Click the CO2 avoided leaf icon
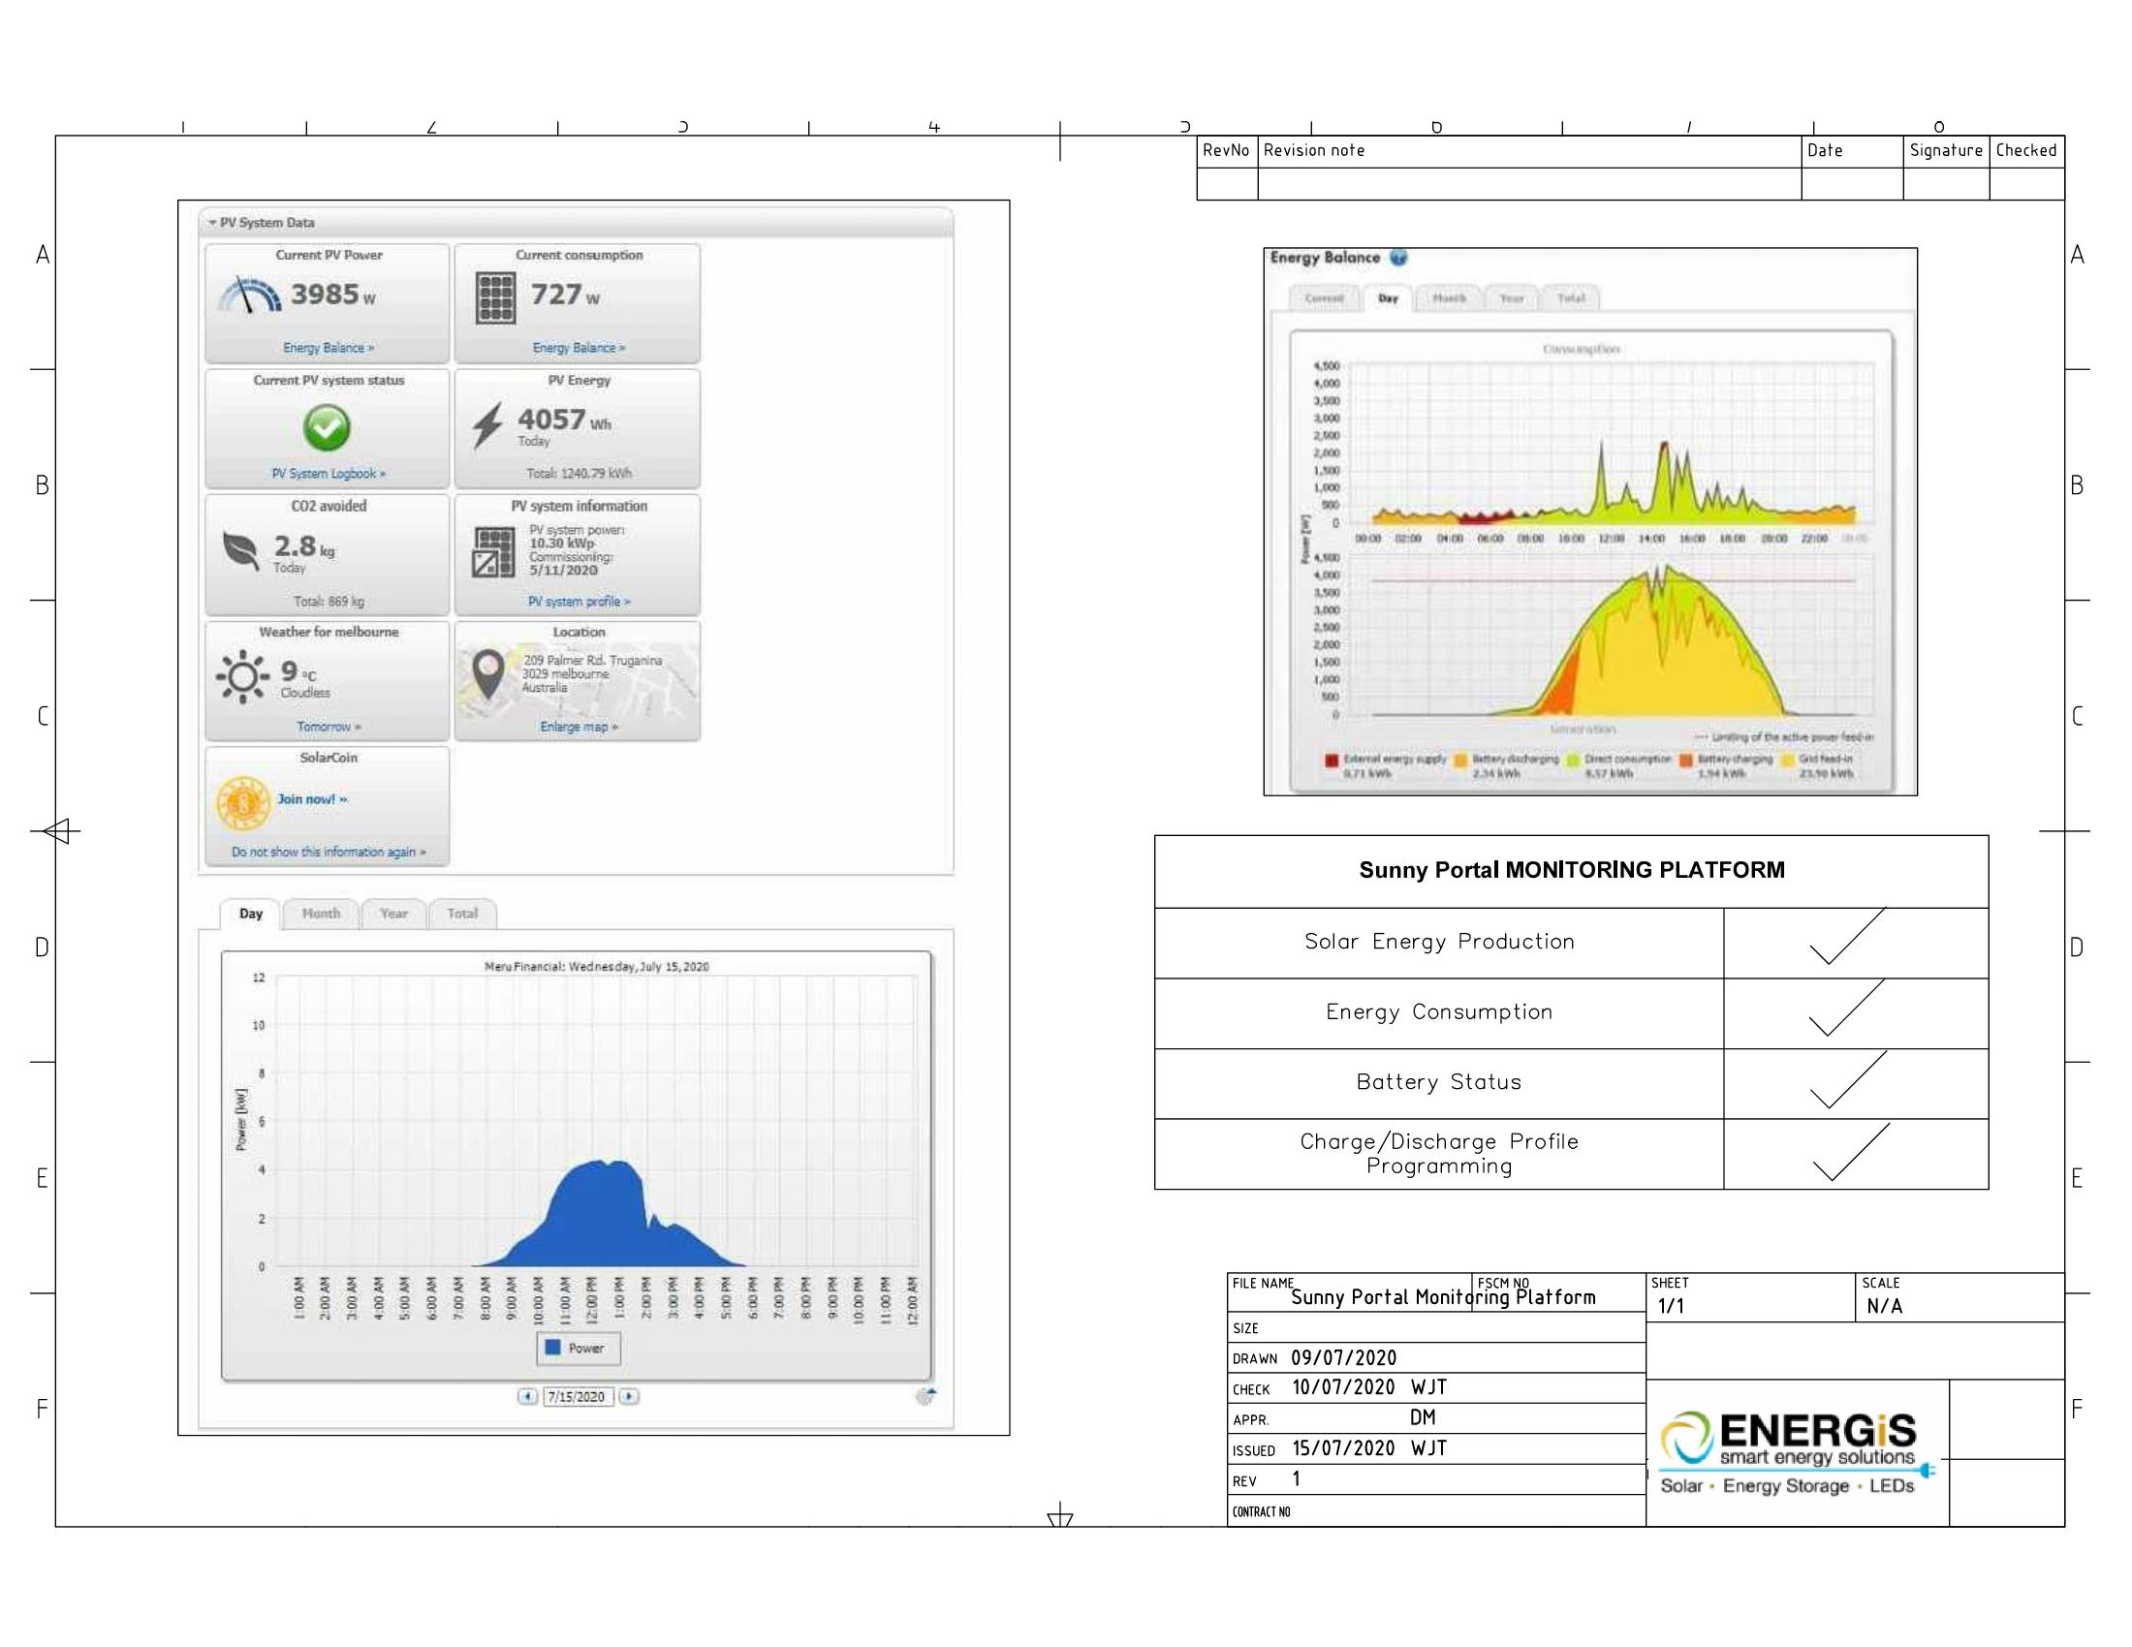 (241, 551)
